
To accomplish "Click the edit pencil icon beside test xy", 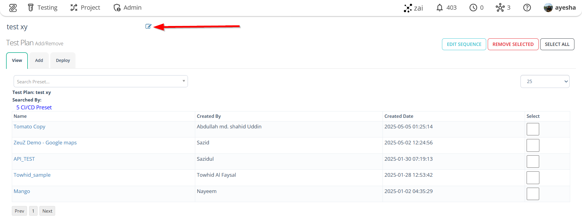I will pos(148,27).
